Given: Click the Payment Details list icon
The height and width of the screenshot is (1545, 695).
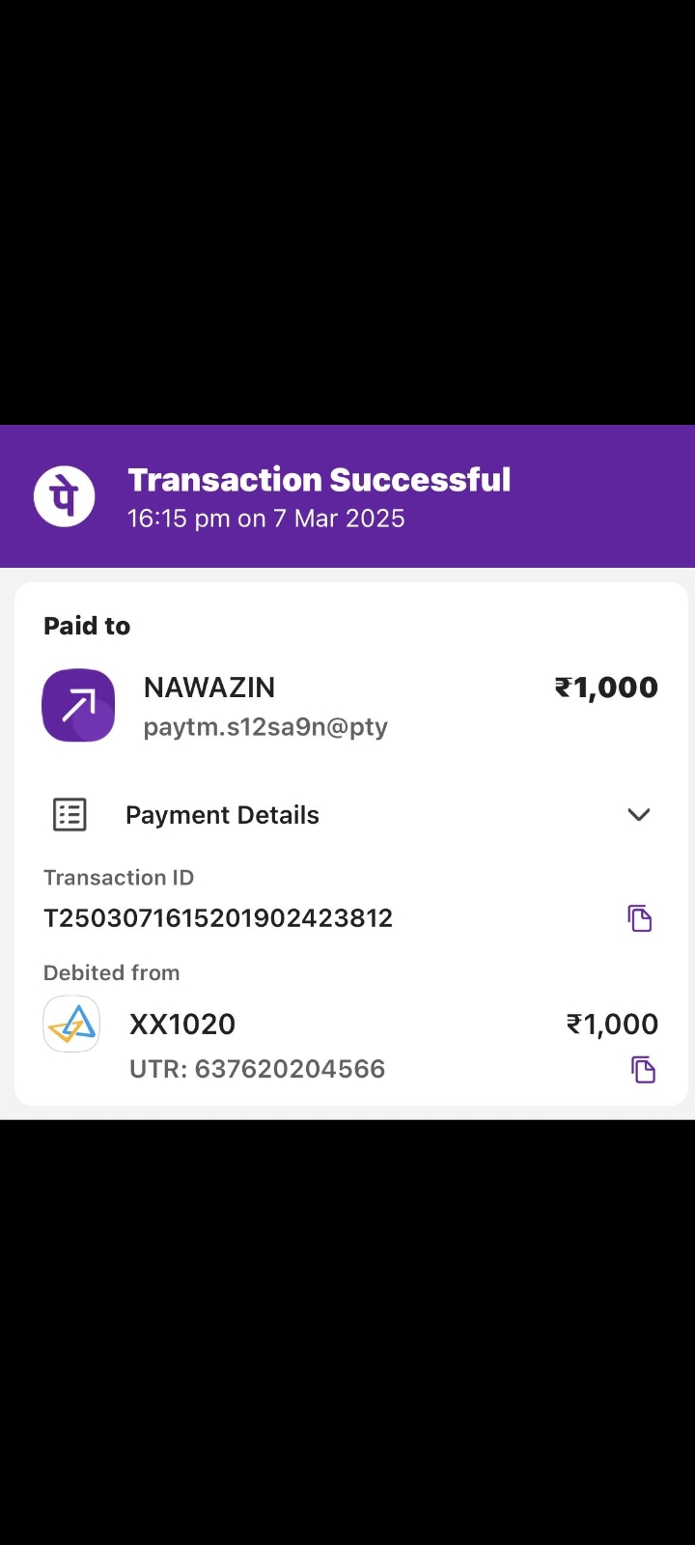Looking at the screenshot, I should click(x=69, y=815).
